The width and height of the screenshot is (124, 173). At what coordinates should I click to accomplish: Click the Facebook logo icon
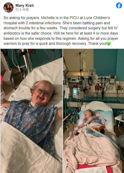click(119, 5)
